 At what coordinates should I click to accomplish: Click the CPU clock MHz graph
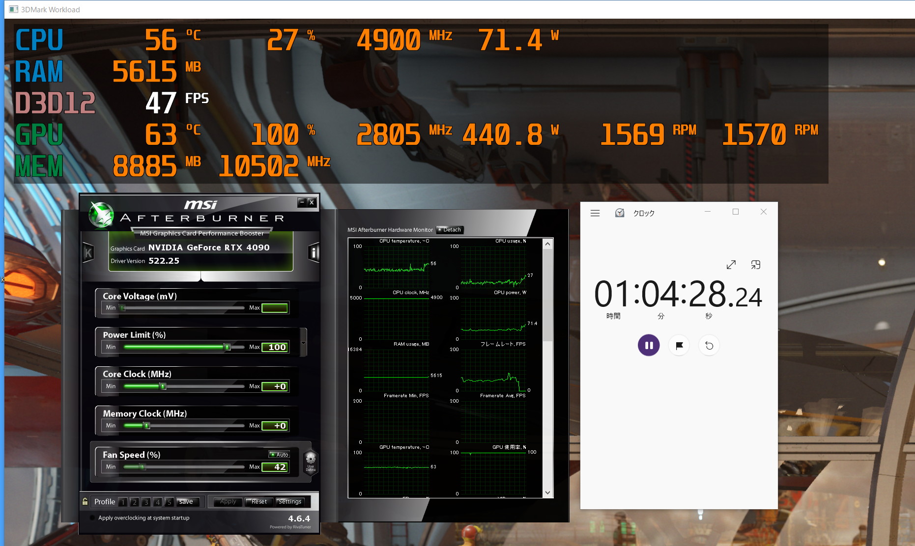(x=396, y=318)
